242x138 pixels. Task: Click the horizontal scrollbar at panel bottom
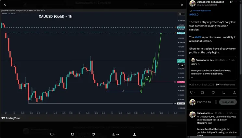pos(213,137)
